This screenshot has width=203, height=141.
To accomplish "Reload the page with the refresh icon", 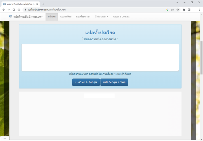I will (14, 10).
